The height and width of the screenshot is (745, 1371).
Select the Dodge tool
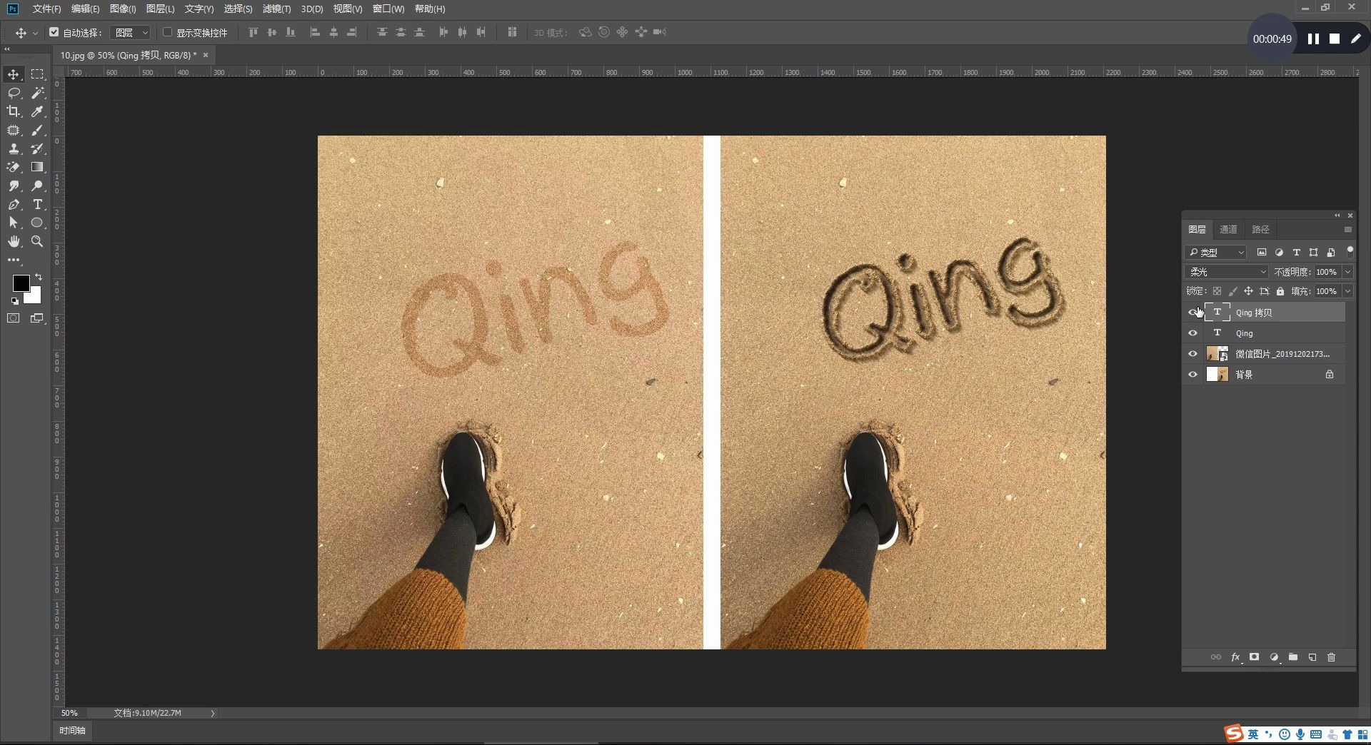click(37, 186)
